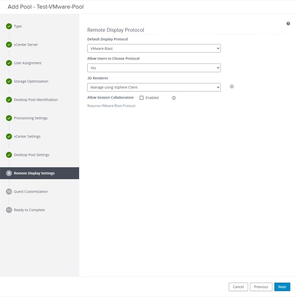The image size is (298, 297).
Task: Go to Storage Optimization step
Action: tap(31, 81)
